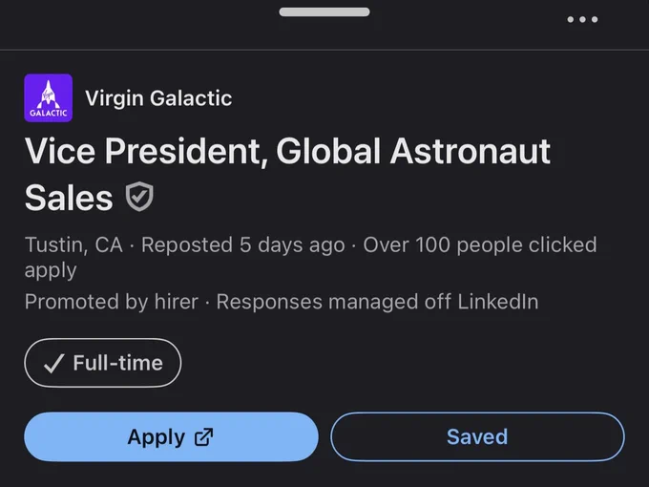649x487 pixels.
Task: Click the Responses managed off LinkedIn text
Action: [x=378, y=302]
